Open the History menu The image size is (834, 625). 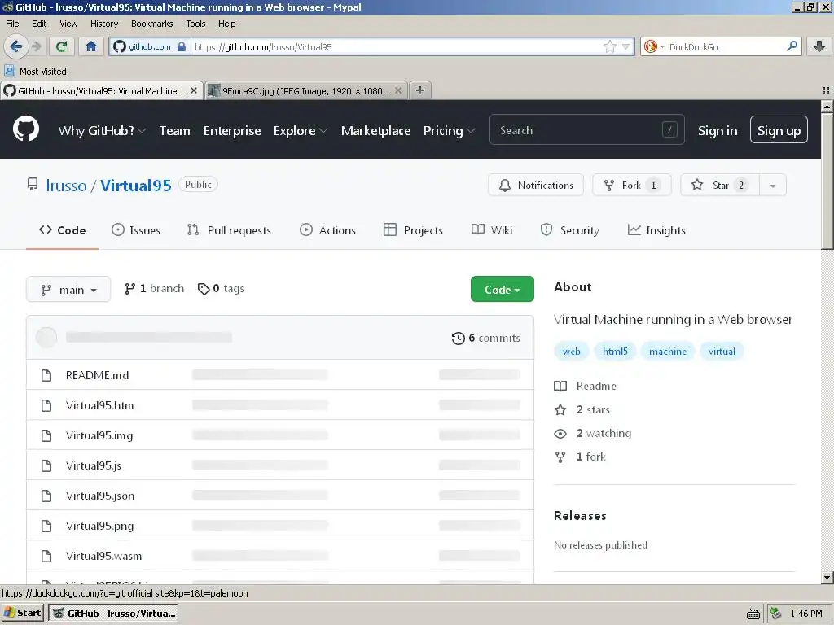(x=104, y=24)
